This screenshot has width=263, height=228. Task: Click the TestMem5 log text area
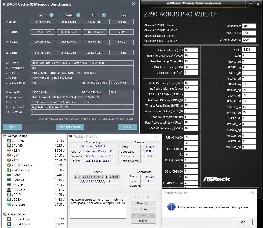[x=98, y=208]
